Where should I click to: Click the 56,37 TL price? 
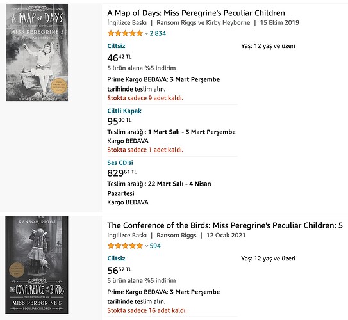point(119,270)
